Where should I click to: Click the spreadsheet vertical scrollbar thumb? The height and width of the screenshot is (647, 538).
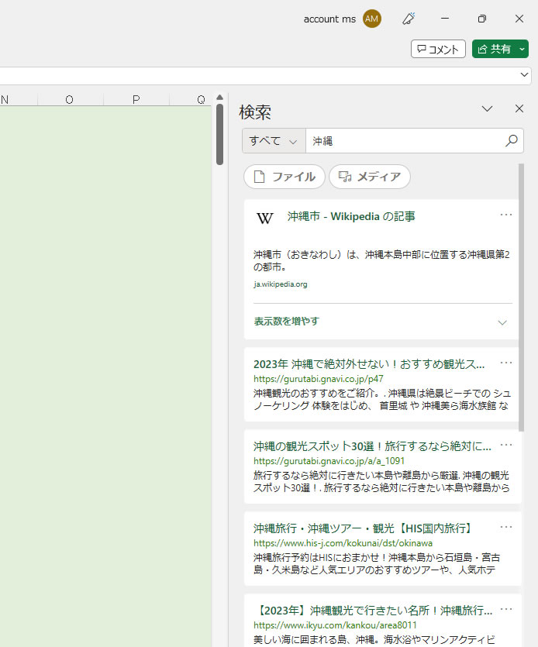(219, 135)
